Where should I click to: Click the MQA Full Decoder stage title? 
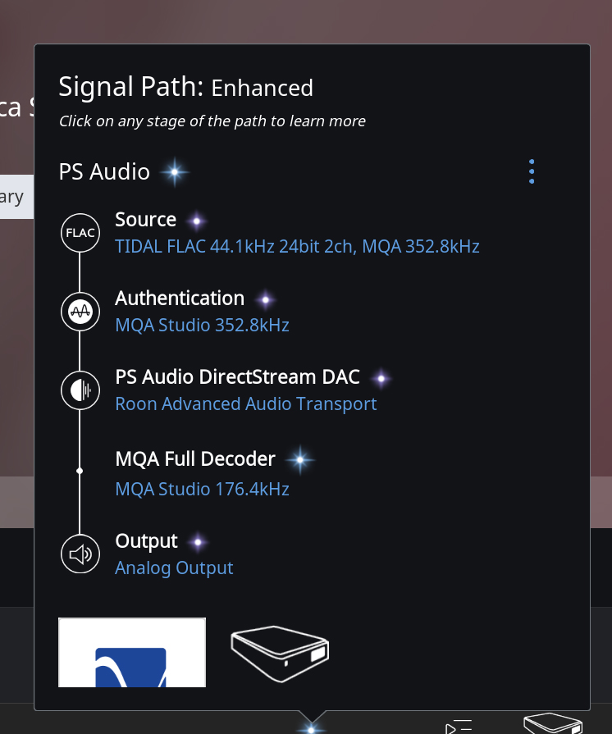195,459
